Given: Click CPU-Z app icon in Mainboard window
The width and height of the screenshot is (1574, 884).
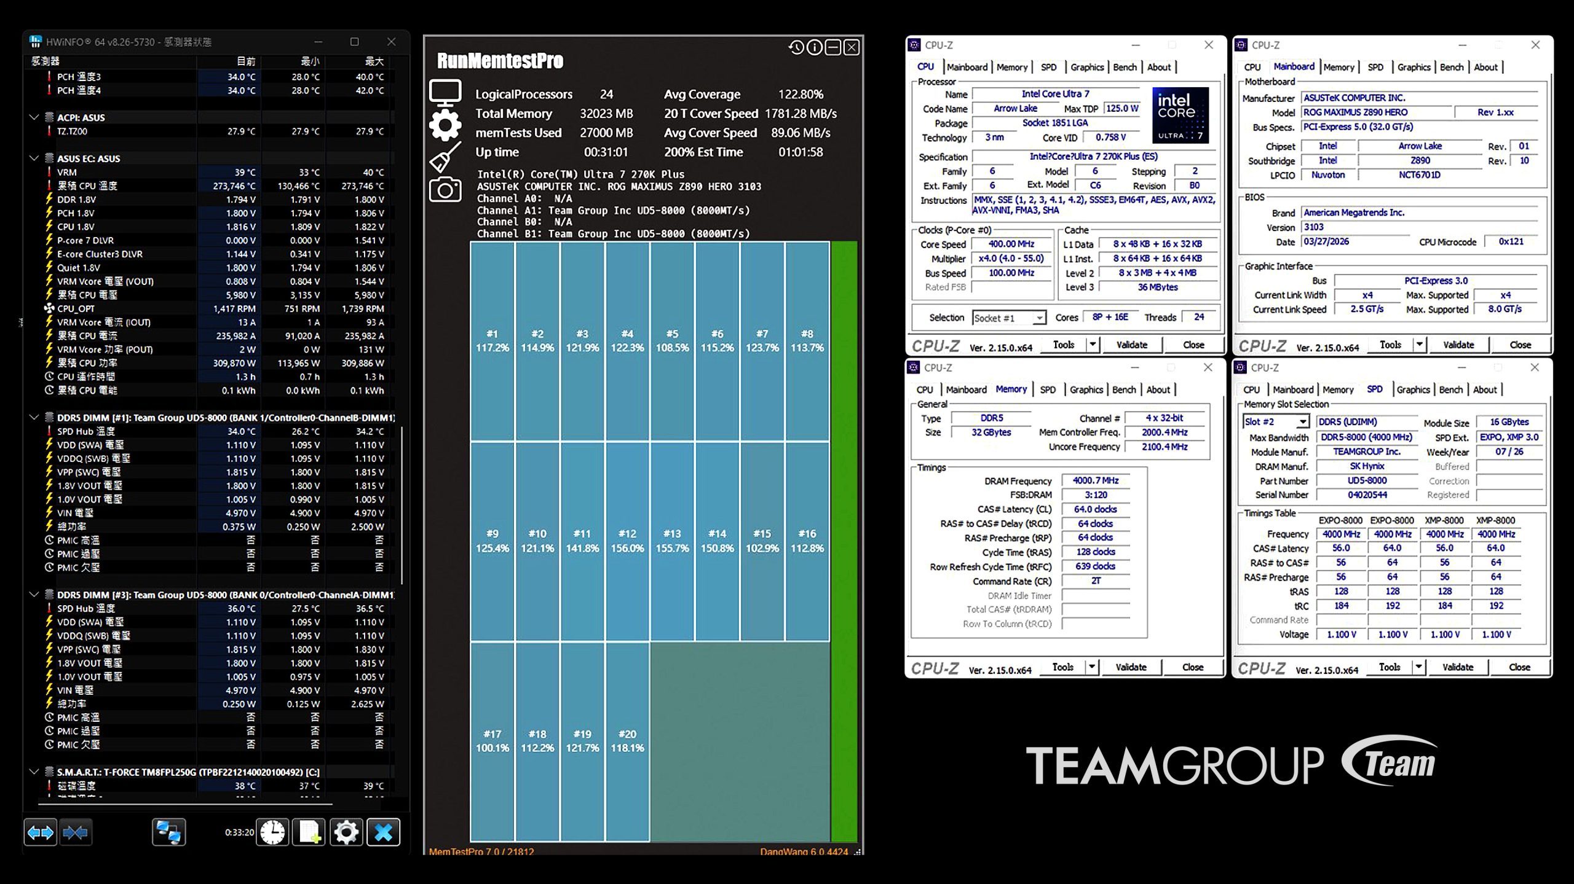Looking at the screenshot, I should [x=1241, y=45].
